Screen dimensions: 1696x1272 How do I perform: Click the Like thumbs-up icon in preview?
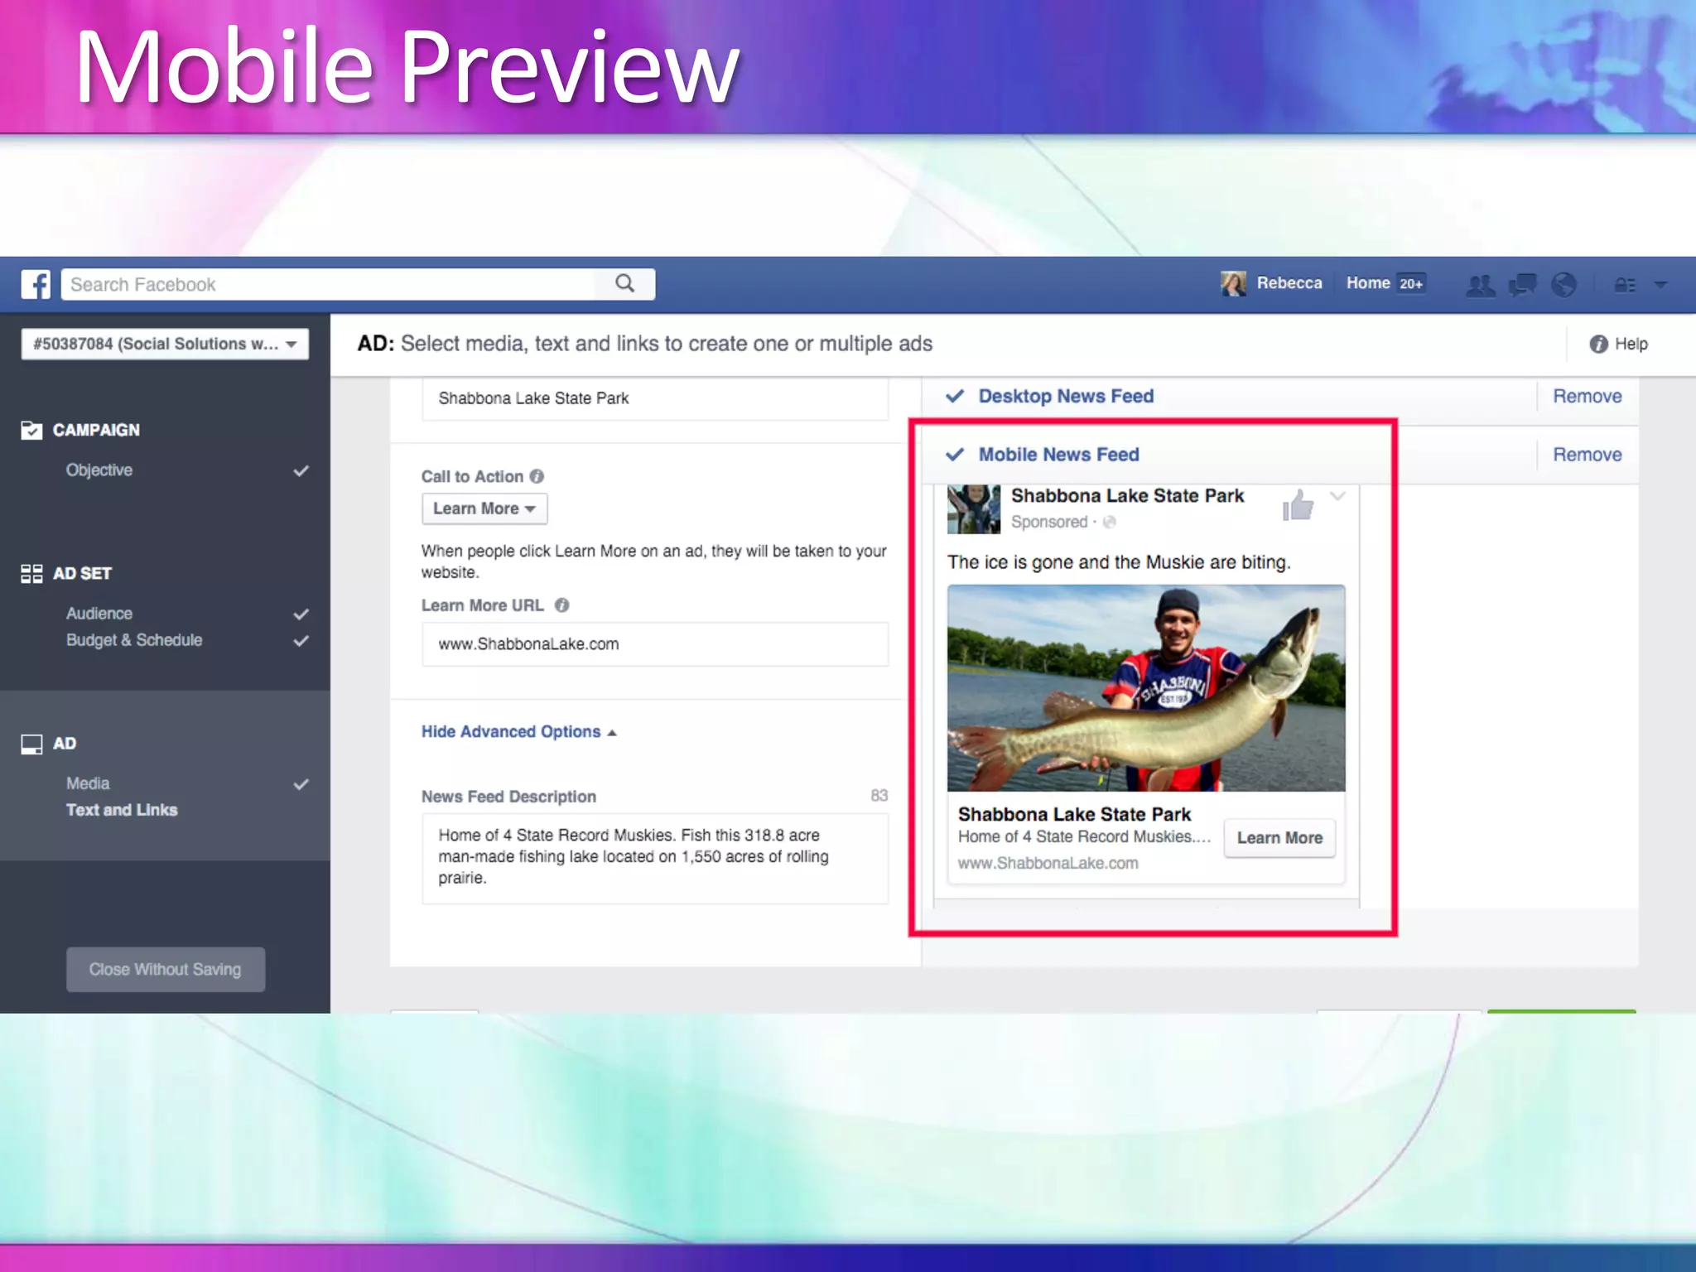coord(1298,504)
